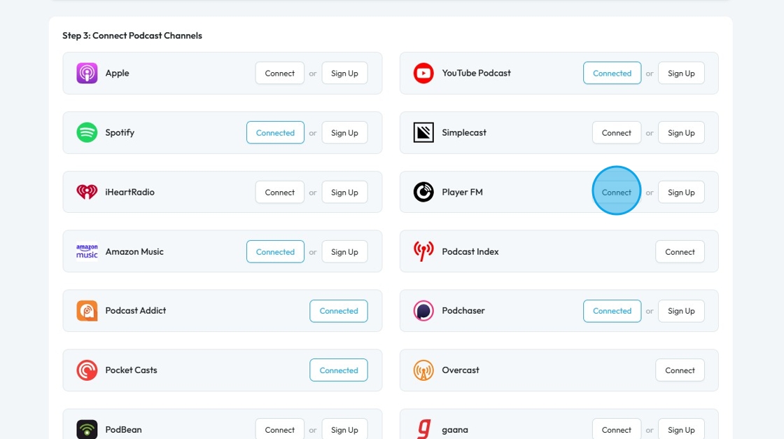Screen dimensions: 784x439
Task: Connect the iHeartRadio channel
Action: (x=279, y=192)
